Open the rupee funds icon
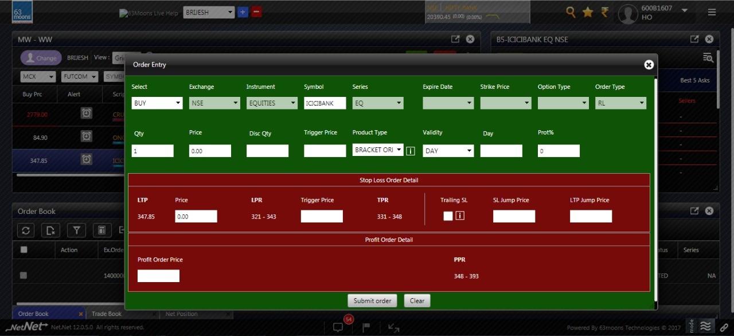This screenshot has width=734, height=336. [x=604, y=12]
